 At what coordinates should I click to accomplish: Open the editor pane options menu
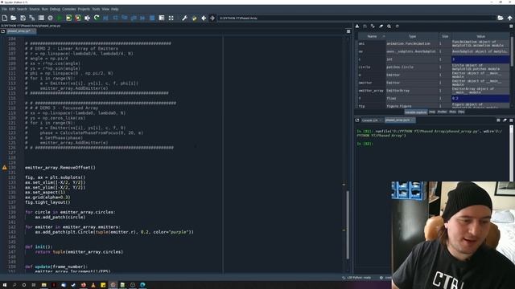point(348,31)
